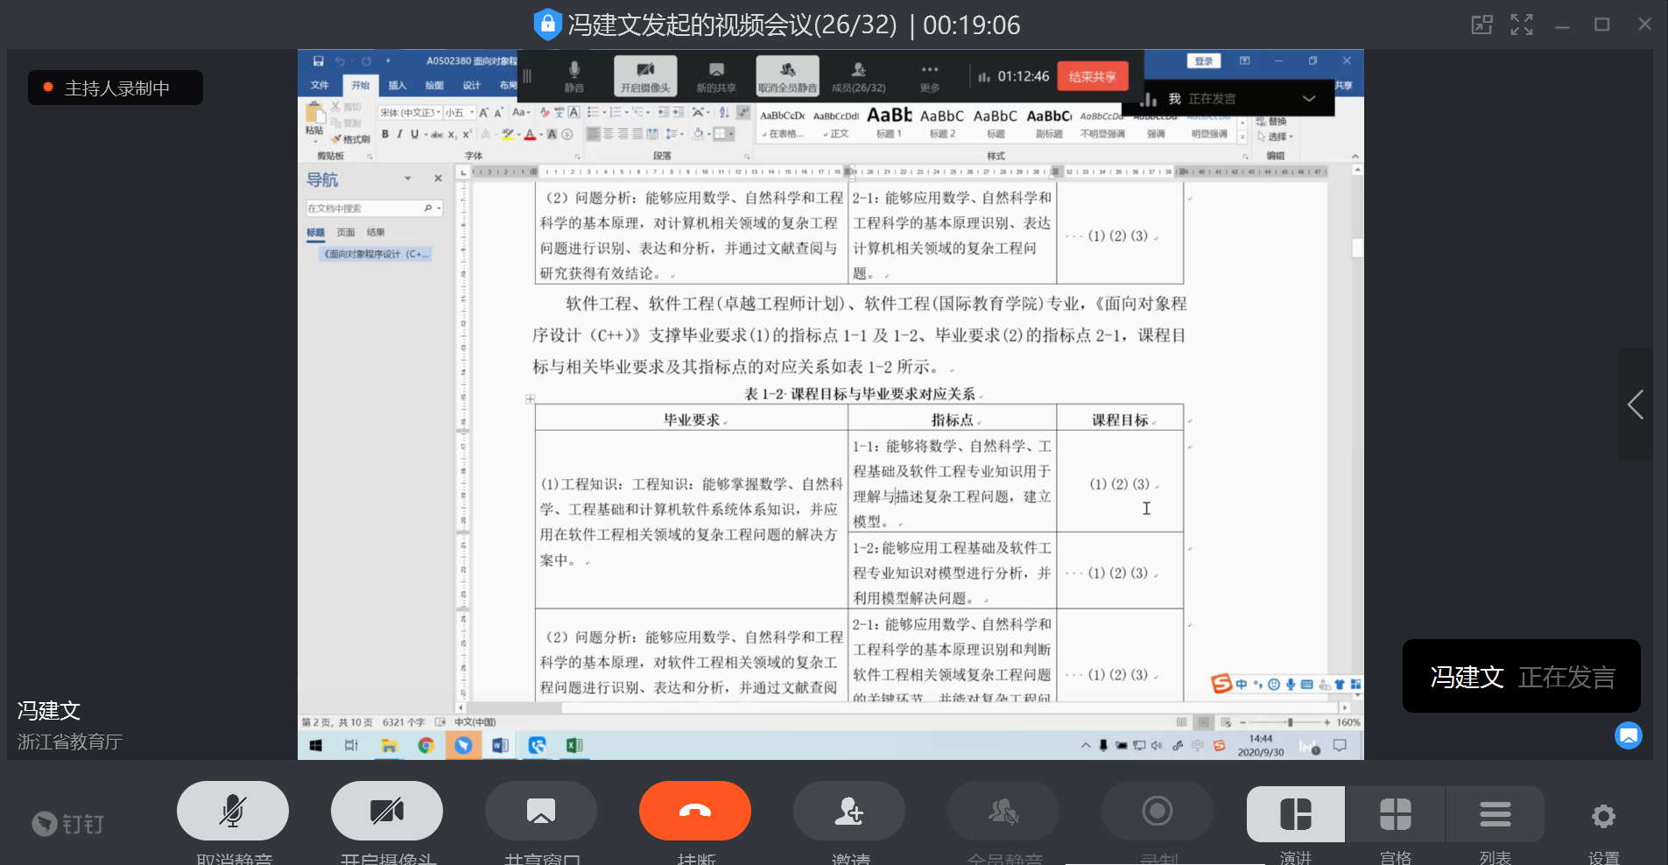Click the Center alignment icon

[608, 134]
